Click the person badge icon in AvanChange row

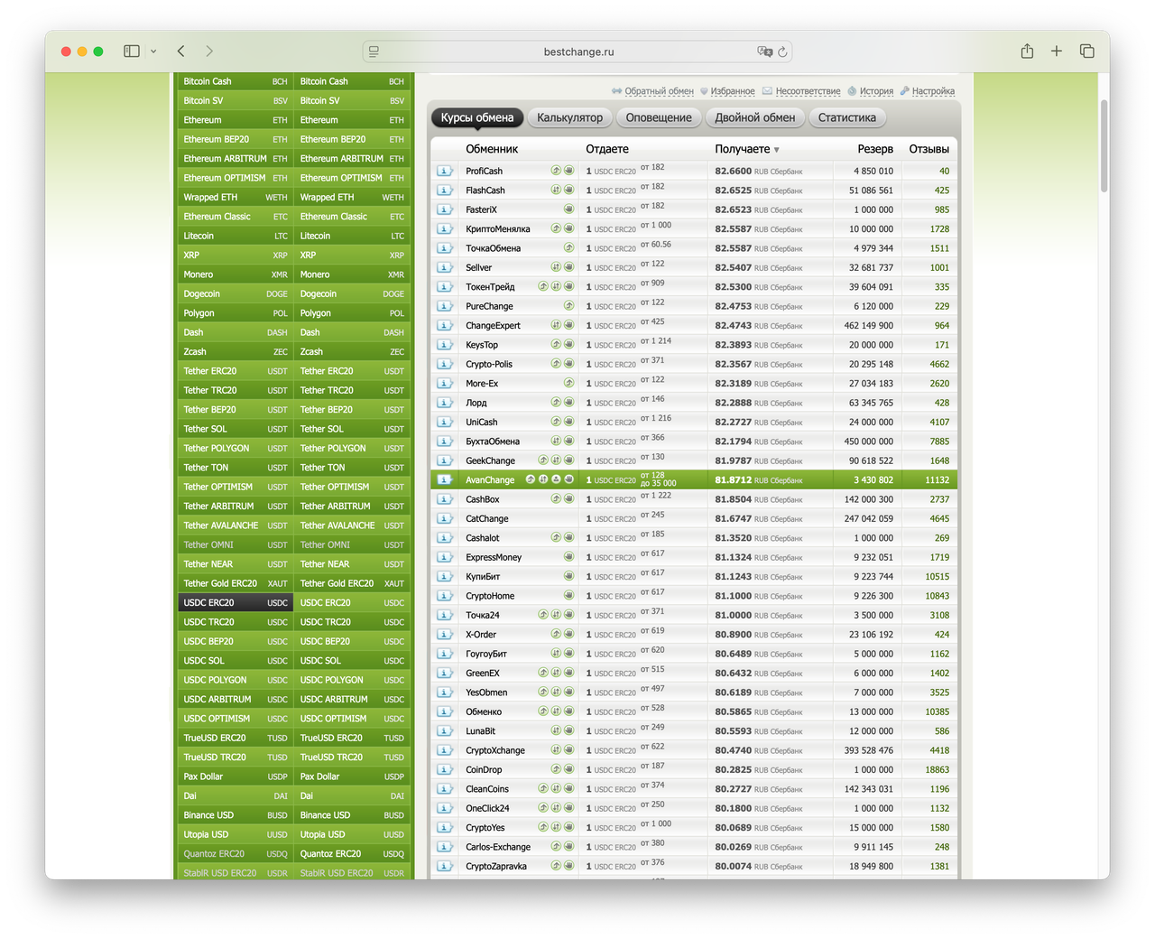pyautogui.click(x=557, y=479)
